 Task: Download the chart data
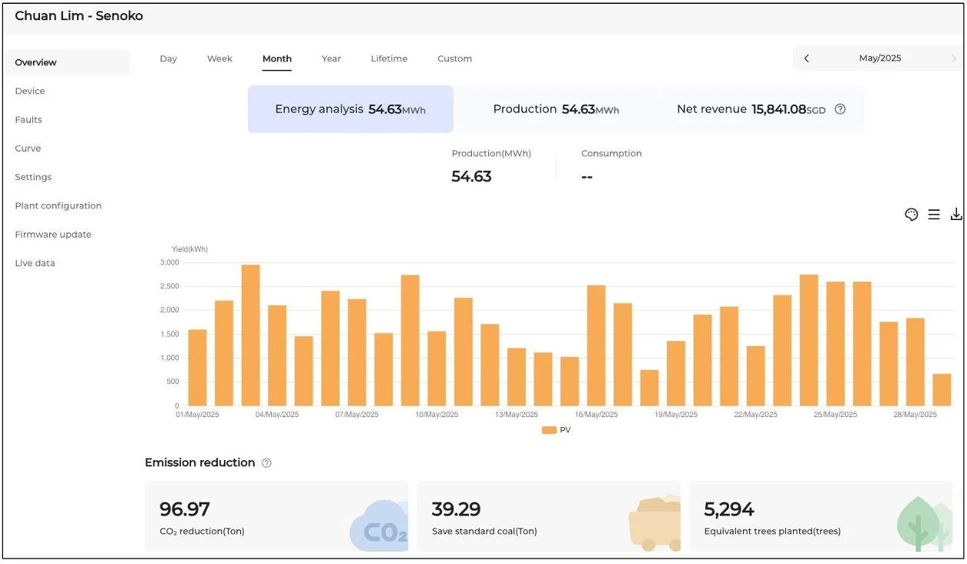(956, 215)
